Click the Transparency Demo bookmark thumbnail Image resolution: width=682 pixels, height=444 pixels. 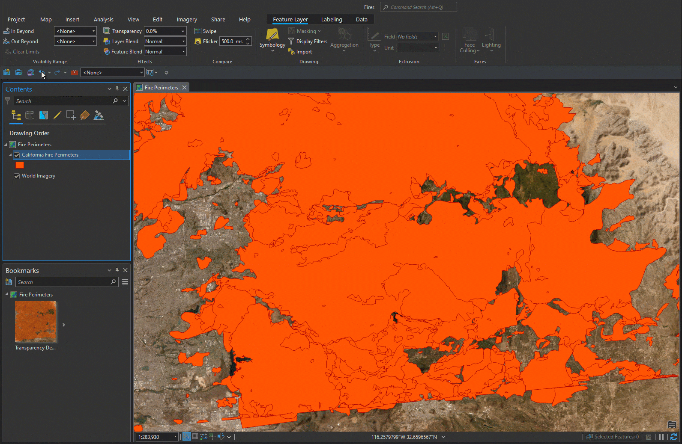pos(36,322)
